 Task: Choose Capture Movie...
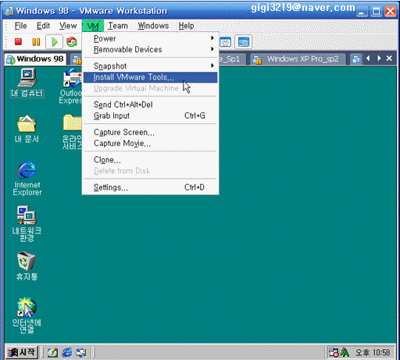pos(151,143)
